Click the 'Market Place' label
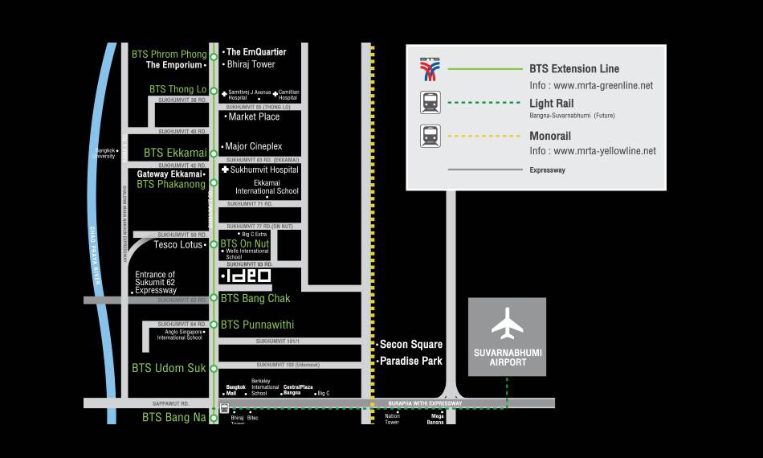The image size is (763, 458). pos(254,117)
